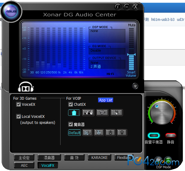
Task: Switch to the KARAOKE tab
Action: click(99, 157)
